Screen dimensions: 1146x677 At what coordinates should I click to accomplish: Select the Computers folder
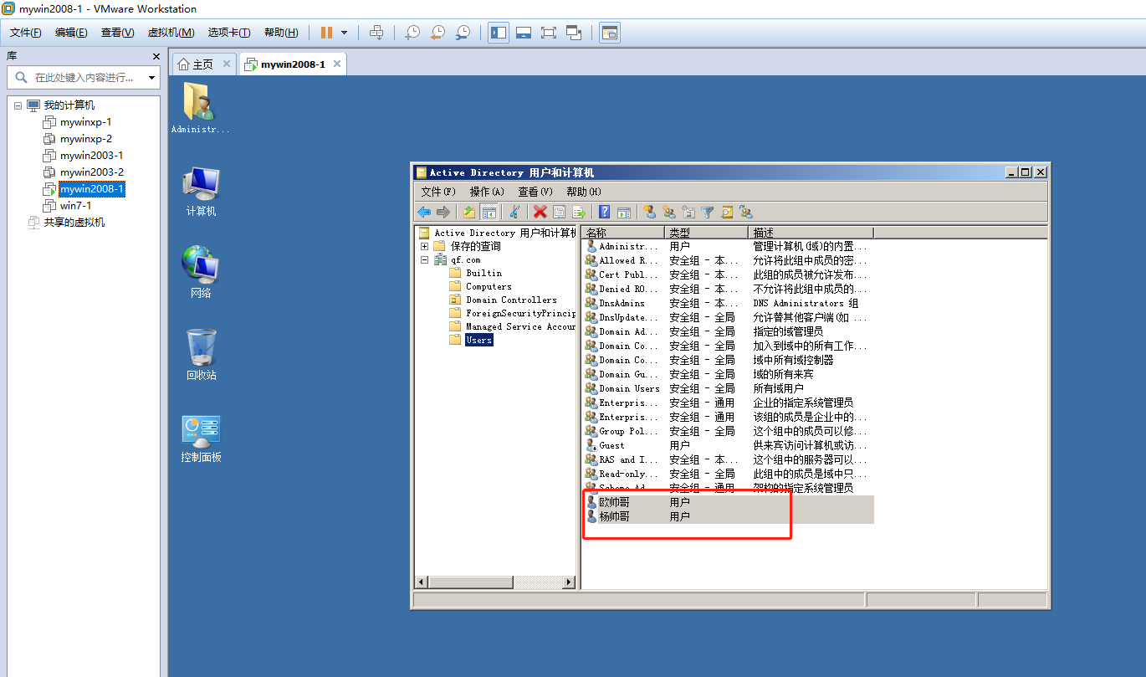coord(489,286)
